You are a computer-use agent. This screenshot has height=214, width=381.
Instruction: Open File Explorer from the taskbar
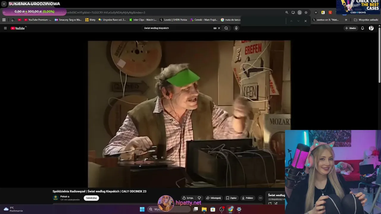point(204,209)
